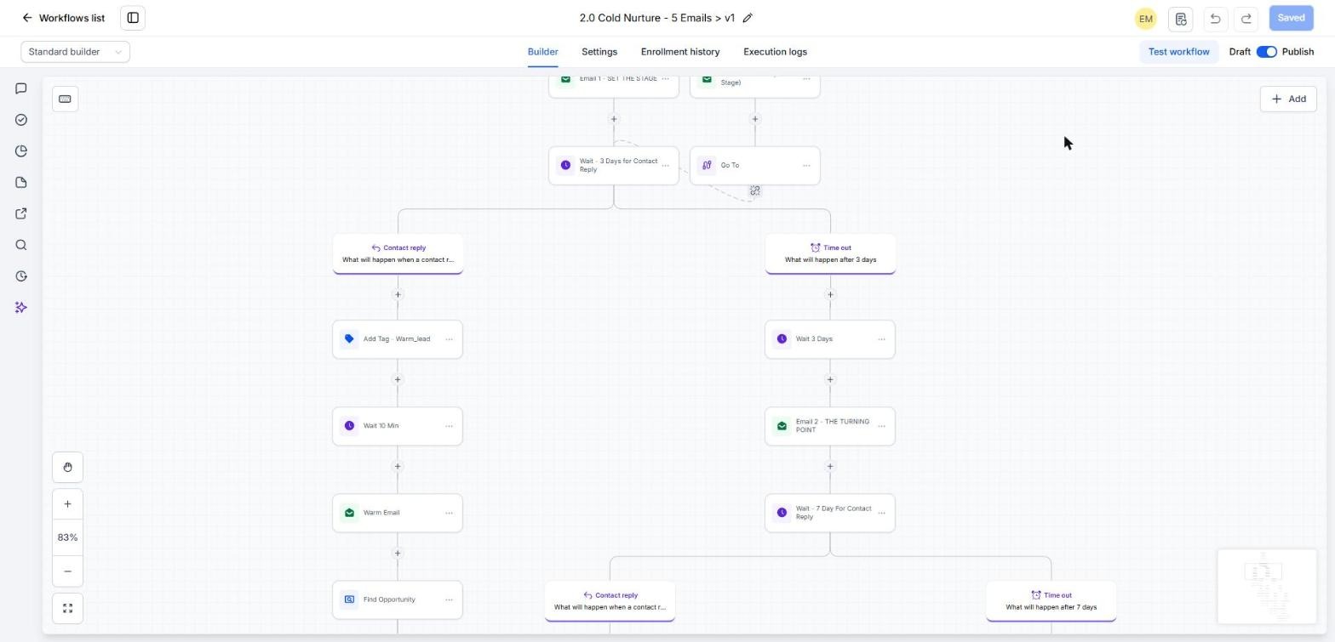The image size is (1335, 642).
Task: Toggle the Draft/Publish switch
Action: point(1266,52)
